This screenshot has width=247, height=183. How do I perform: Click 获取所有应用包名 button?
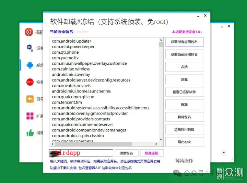pos(185,42)
